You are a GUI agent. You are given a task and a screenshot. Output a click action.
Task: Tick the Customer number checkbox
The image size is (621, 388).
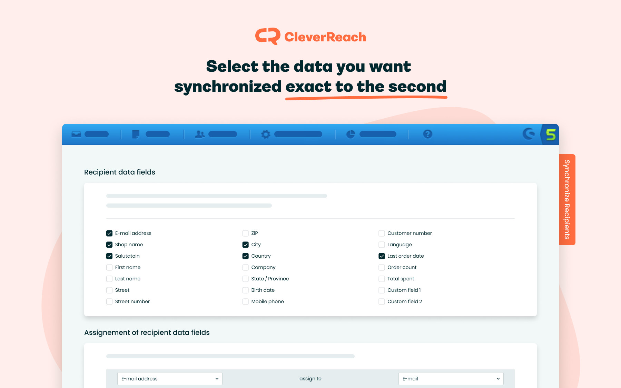(382, 233)
